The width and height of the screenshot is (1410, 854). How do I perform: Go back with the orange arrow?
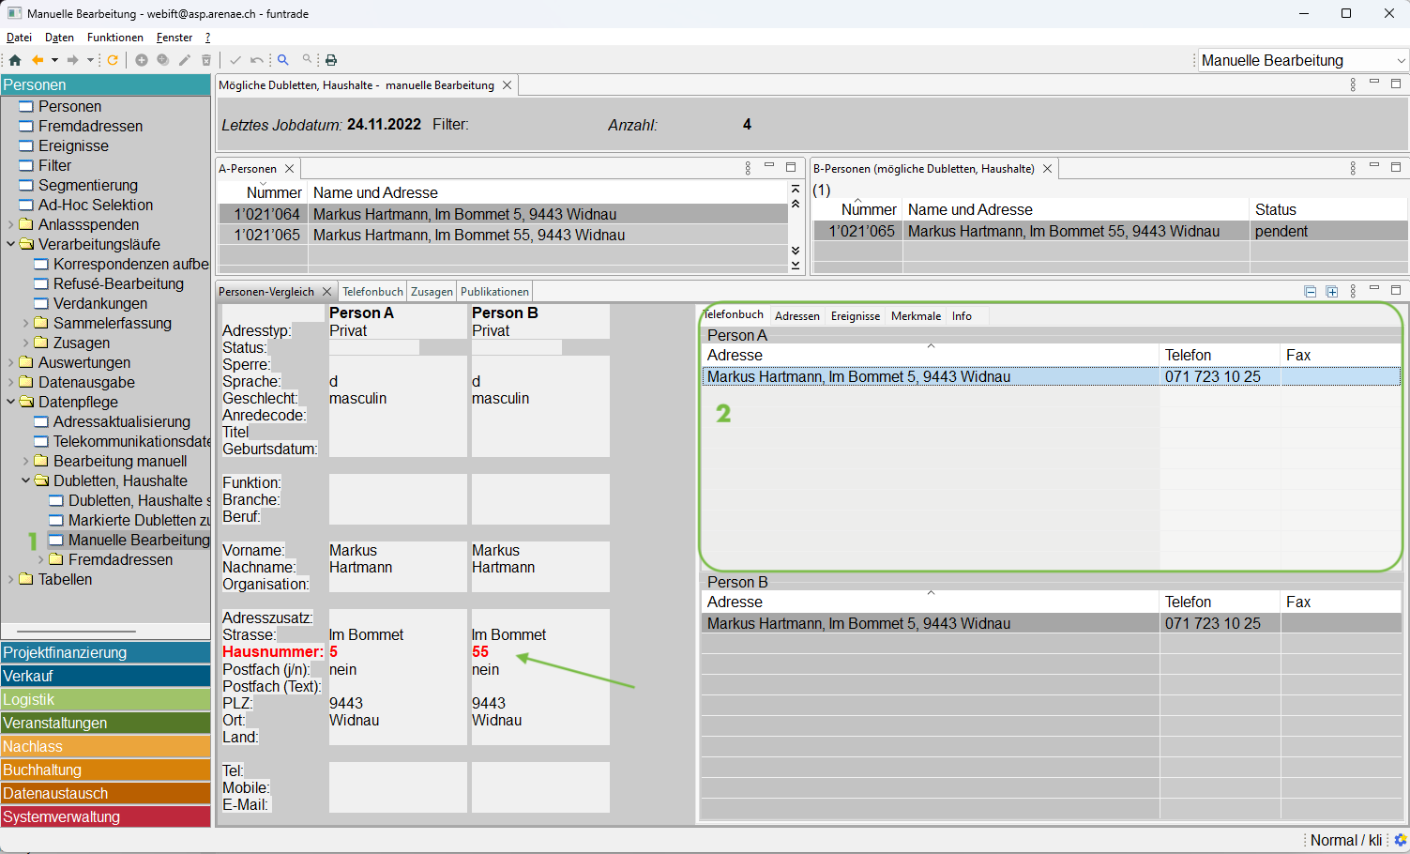[38, 60]
